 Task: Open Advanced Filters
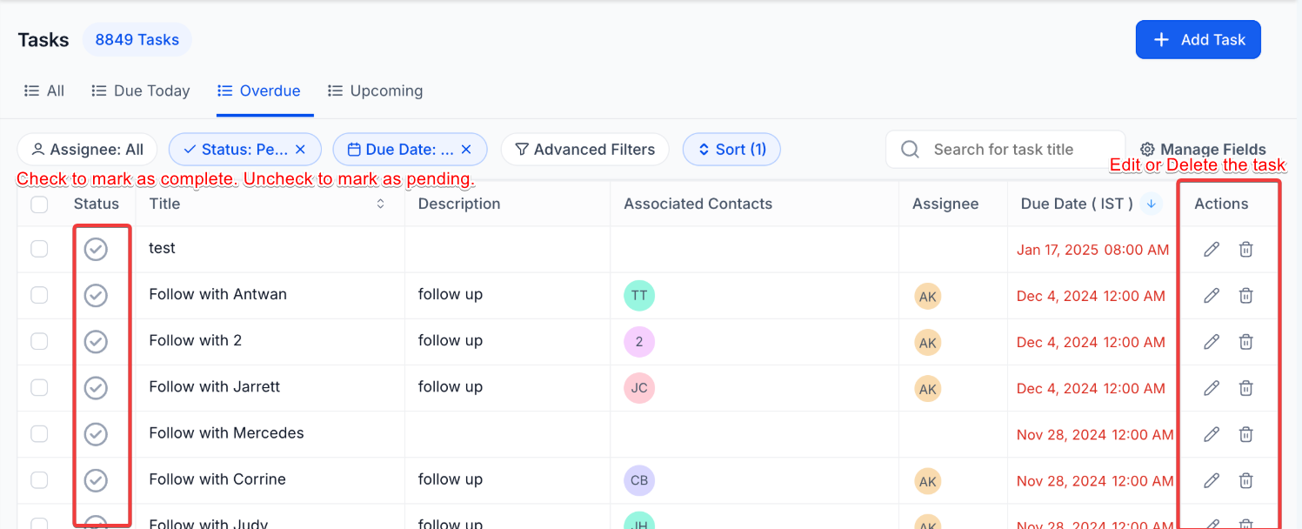click(584, 150)
